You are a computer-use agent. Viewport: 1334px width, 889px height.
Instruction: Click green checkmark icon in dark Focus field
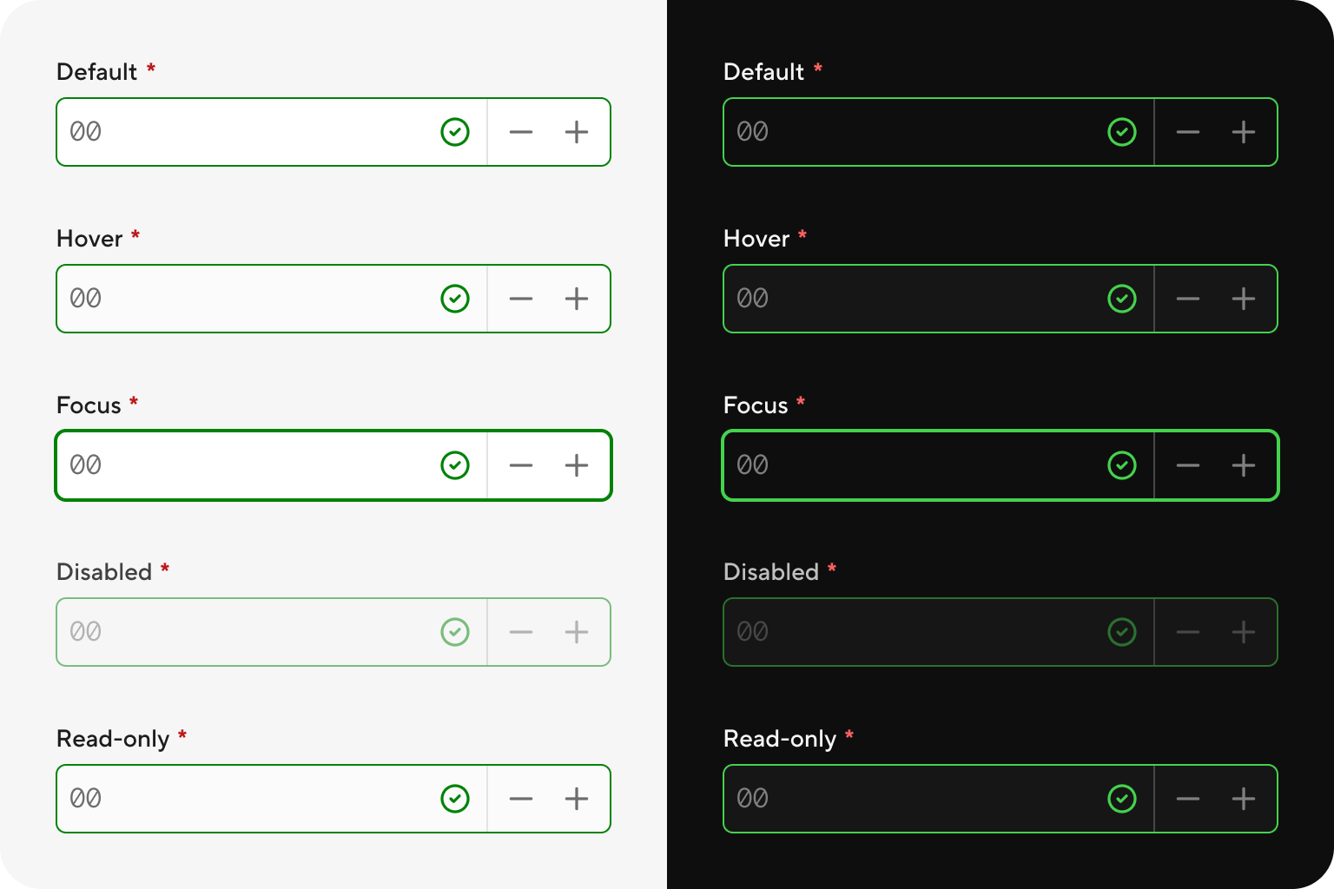tap(1122, 465)
